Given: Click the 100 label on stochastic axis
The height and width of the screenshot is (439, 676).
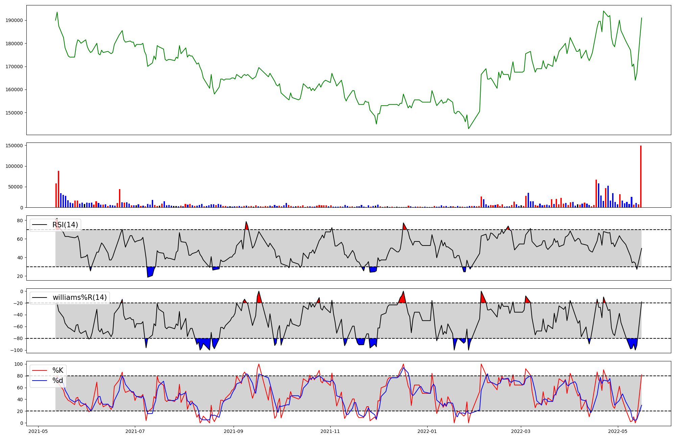Looking at the screenshot, I should coord(19,364).
